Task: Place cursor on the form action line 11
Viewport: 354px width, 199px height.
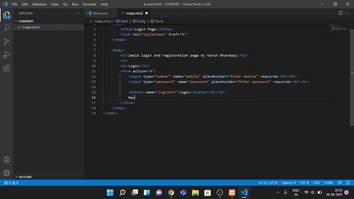Action: 138,71
